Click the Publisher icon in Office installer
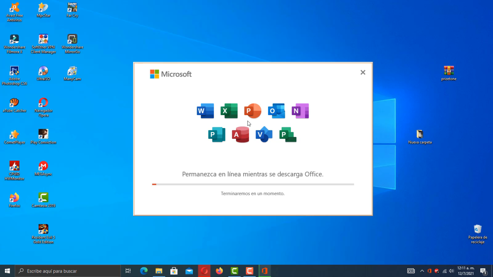 (x=217, y=134)
